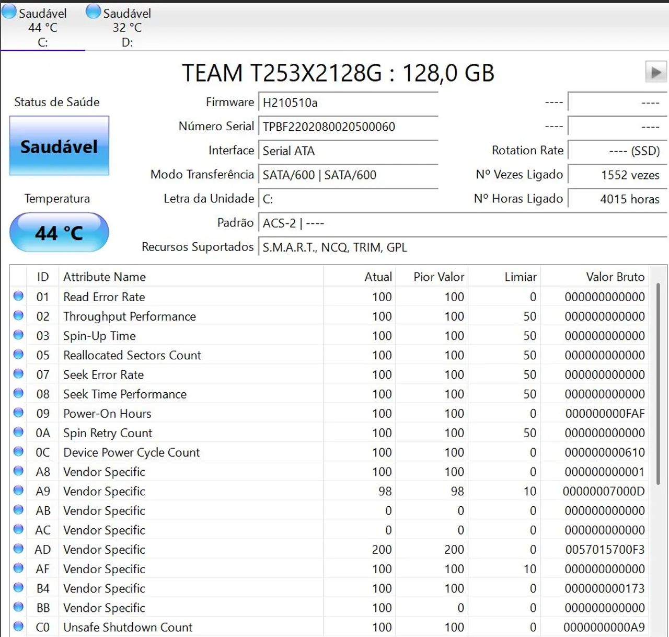The width and height of the screenshot is (669, 637).
Task: Select the Reallocated Sectors Count attribute name
Action: (x=132, y=355)
